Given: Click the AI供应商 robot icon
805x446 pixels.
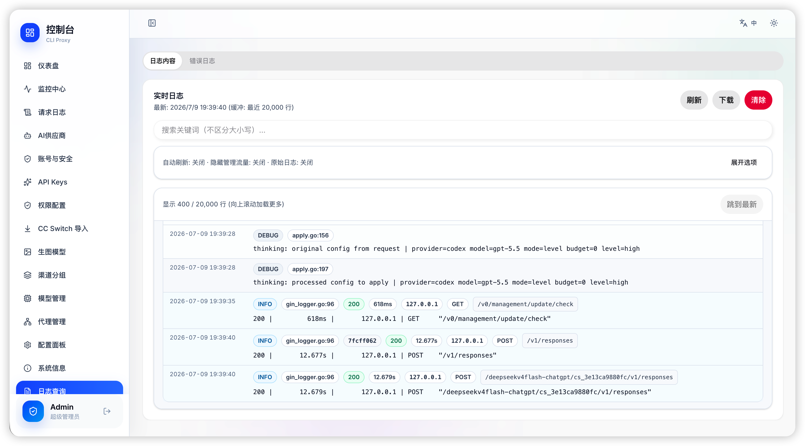Looking at the screenshot, I should [x=28, y=136].
